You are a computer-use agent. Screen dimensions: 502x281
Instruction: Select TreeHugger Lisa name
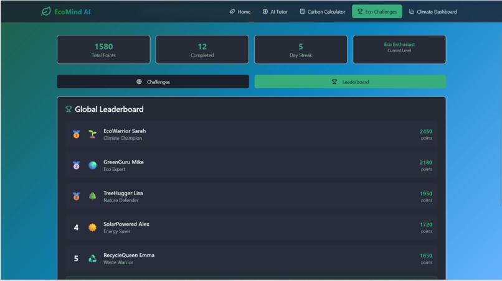123,193
